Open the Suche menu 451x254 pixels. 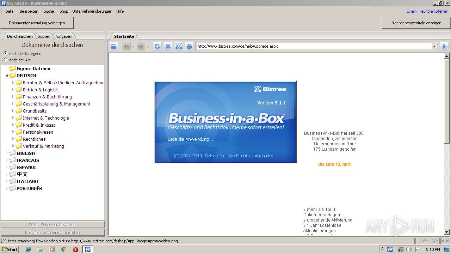click(49, 11)
